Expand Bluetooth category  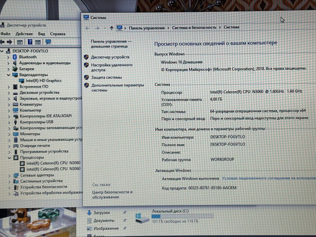point(8,57)
